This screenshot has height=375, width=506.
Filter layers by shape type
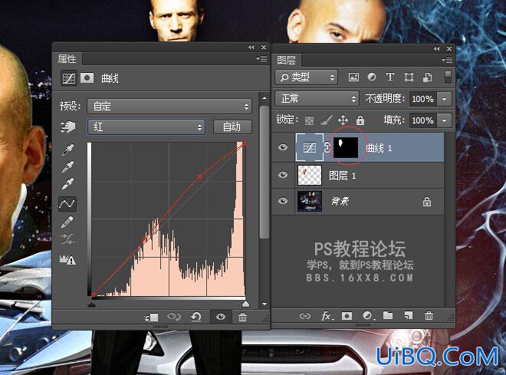click(409, 77)
